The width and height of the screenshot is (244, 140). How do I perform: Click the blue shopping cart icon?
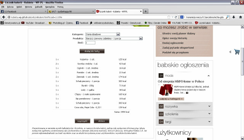coord(237,52)
